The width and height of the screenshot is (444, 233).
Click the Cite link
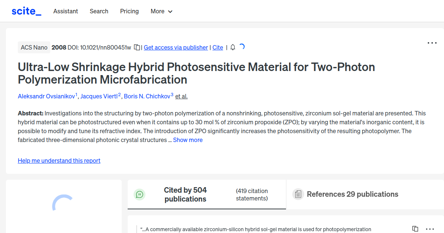tap(218, 47)
